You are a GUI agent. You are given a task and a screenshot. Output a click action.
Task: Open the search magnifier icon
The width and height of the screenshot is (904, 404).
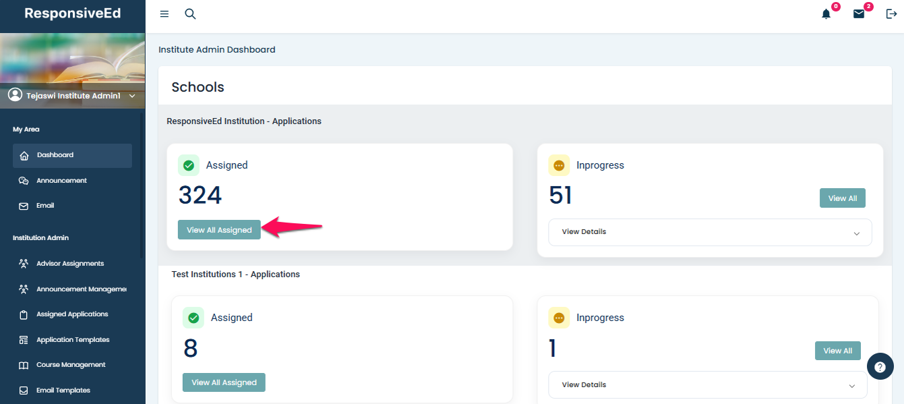[190, 14]
